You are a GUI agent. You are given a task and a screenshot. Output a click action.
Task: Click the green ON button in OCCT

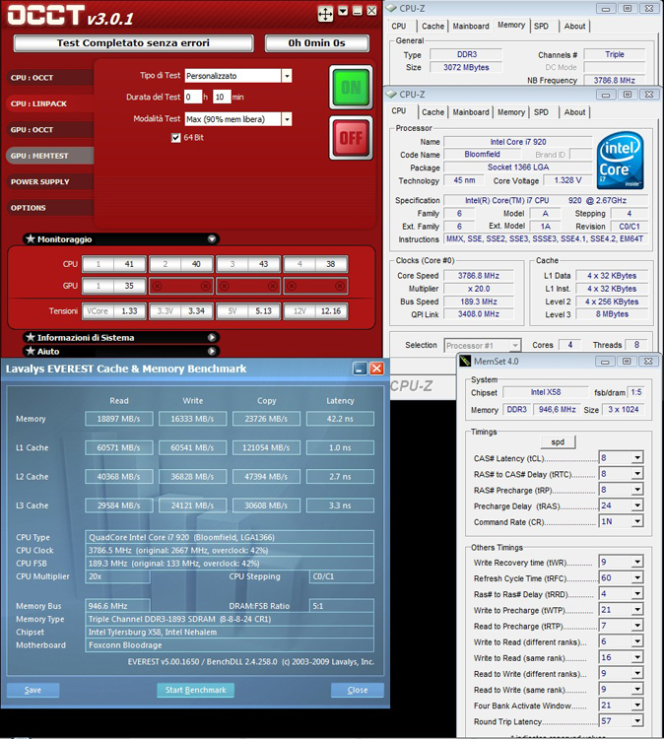click(351, 87)
